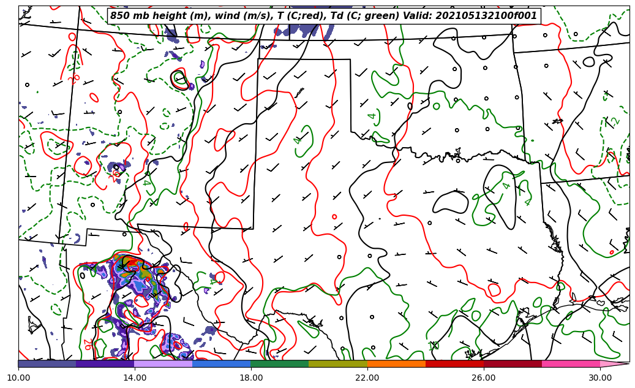Click the 18.00 colorbar tick label
The height and width of the screenshot is (388, 635).
point(251,378)
